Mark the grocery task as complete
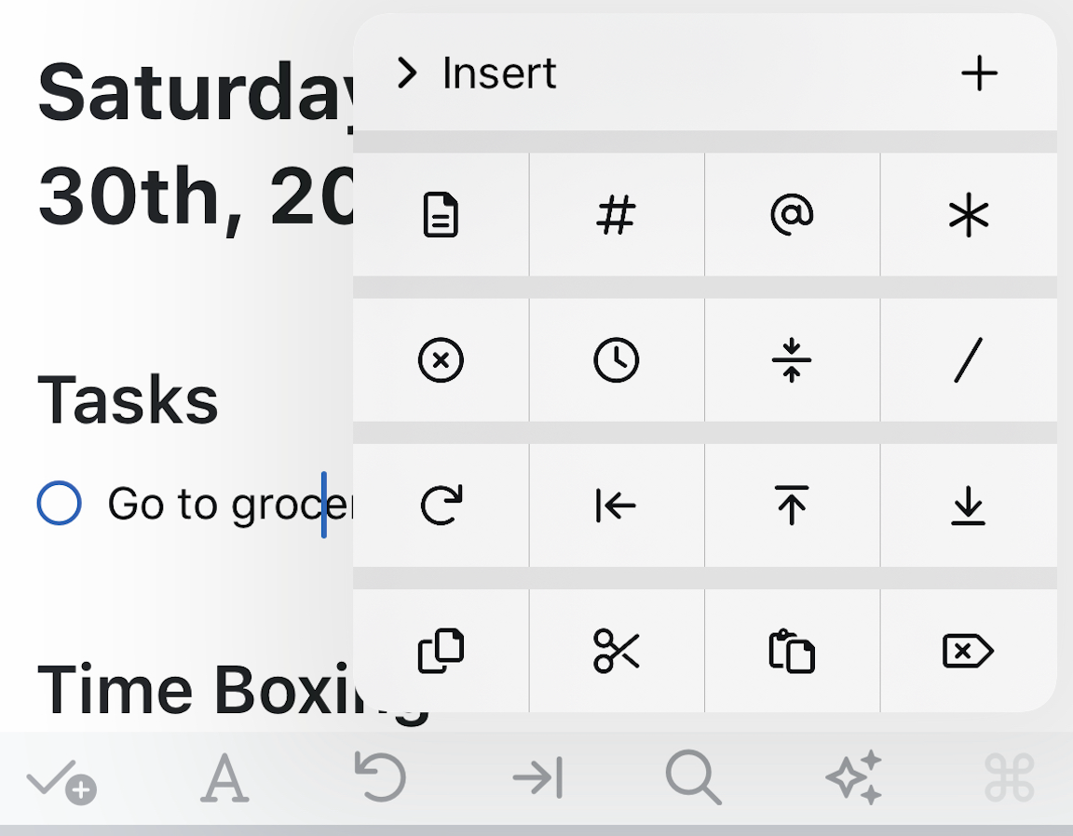Viewport: 1073px width, 836px height. [x=59, y=503]
